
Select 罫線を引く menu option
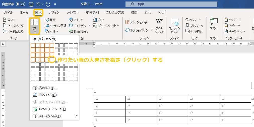click(48, 95)
